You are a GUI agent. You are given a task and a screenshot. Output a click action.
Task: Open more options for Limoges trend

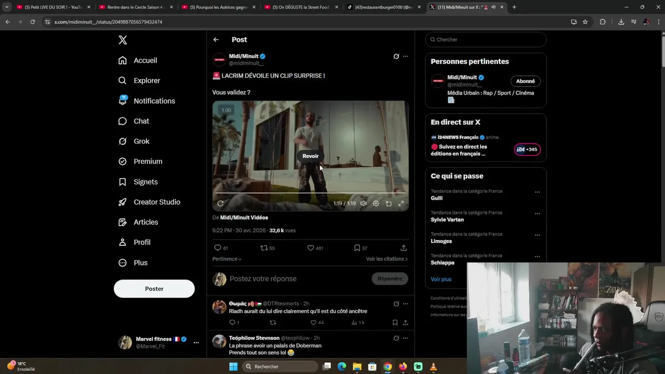(x=537, y=235)
